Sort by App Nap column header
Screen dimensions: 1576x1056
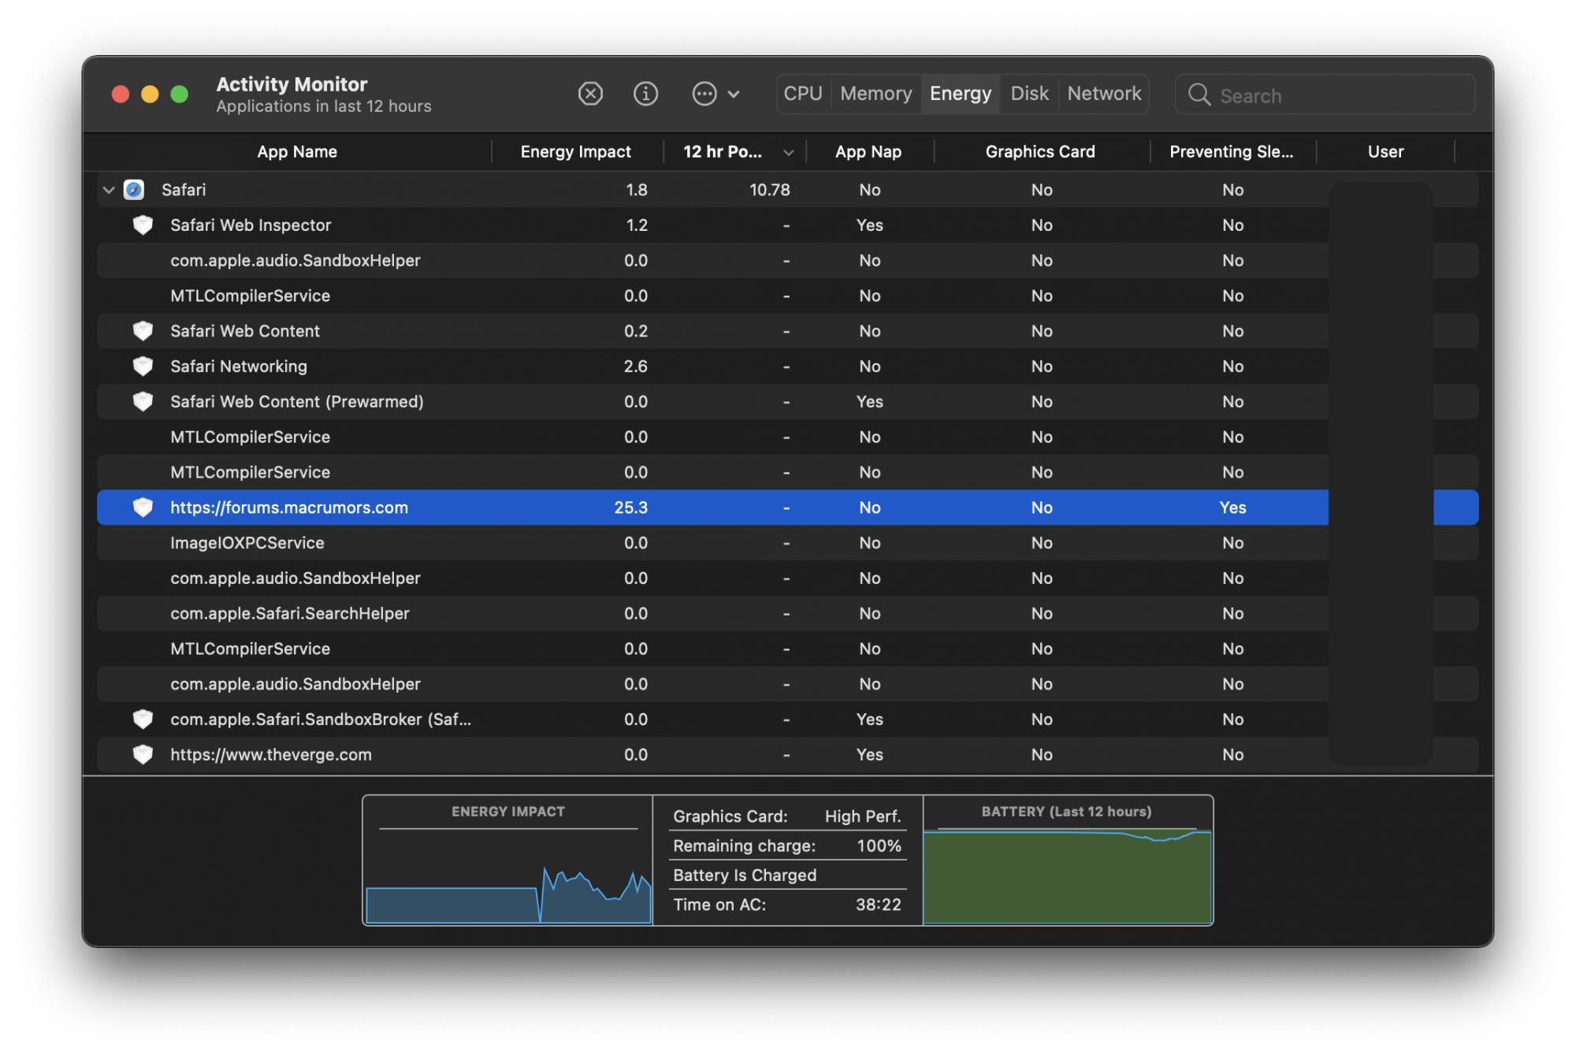coord(868,152)
